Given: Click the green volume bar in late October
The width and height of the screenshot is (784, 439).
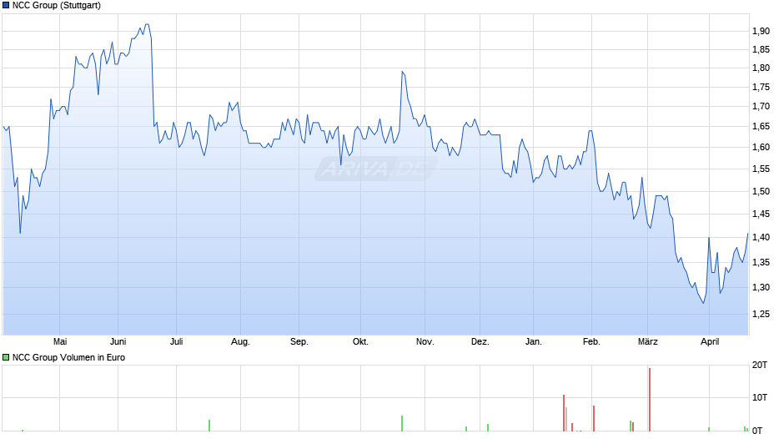Looking at the screenshot, I should pyautogui.click(x=402, y=423).
